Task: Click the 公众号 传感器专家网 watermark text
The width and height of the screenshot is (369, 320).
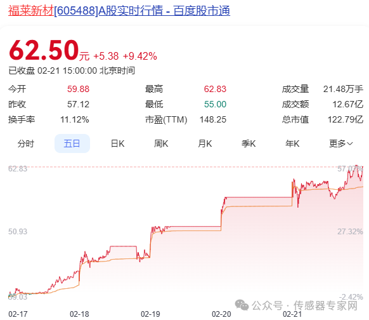Action: (x=305, y=305)
